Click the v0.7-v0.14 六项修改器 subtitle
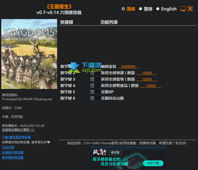The width and height of the screenshot is (198, 170). tap(59, 12)
